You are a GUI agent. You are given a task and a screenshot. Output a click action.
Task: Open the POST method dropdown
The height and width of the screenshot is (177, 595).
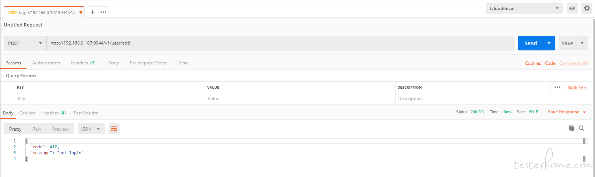25,43
